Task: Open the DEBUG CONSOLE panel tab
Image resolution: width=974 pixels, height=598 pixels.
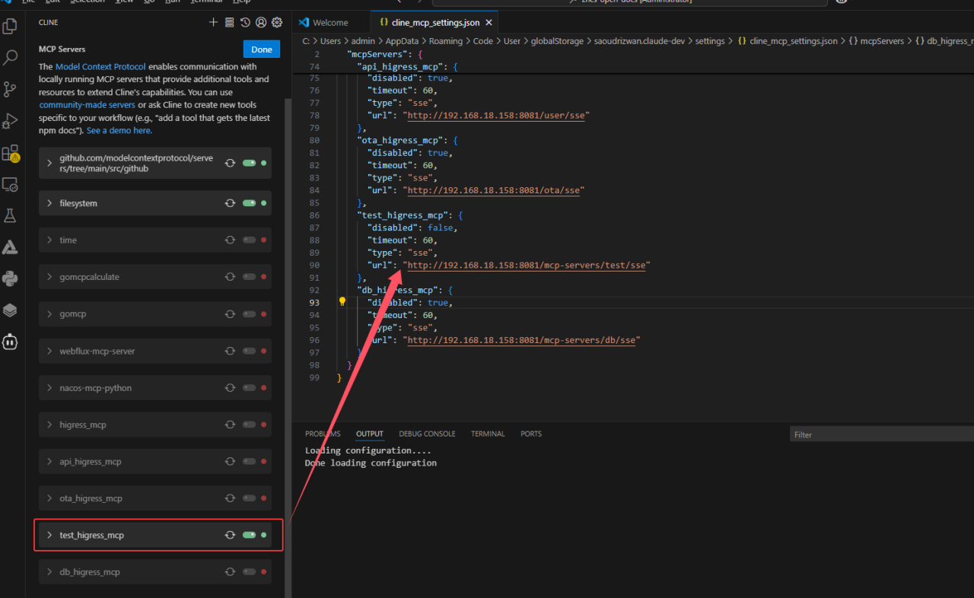Action: [x=427, y=434]
